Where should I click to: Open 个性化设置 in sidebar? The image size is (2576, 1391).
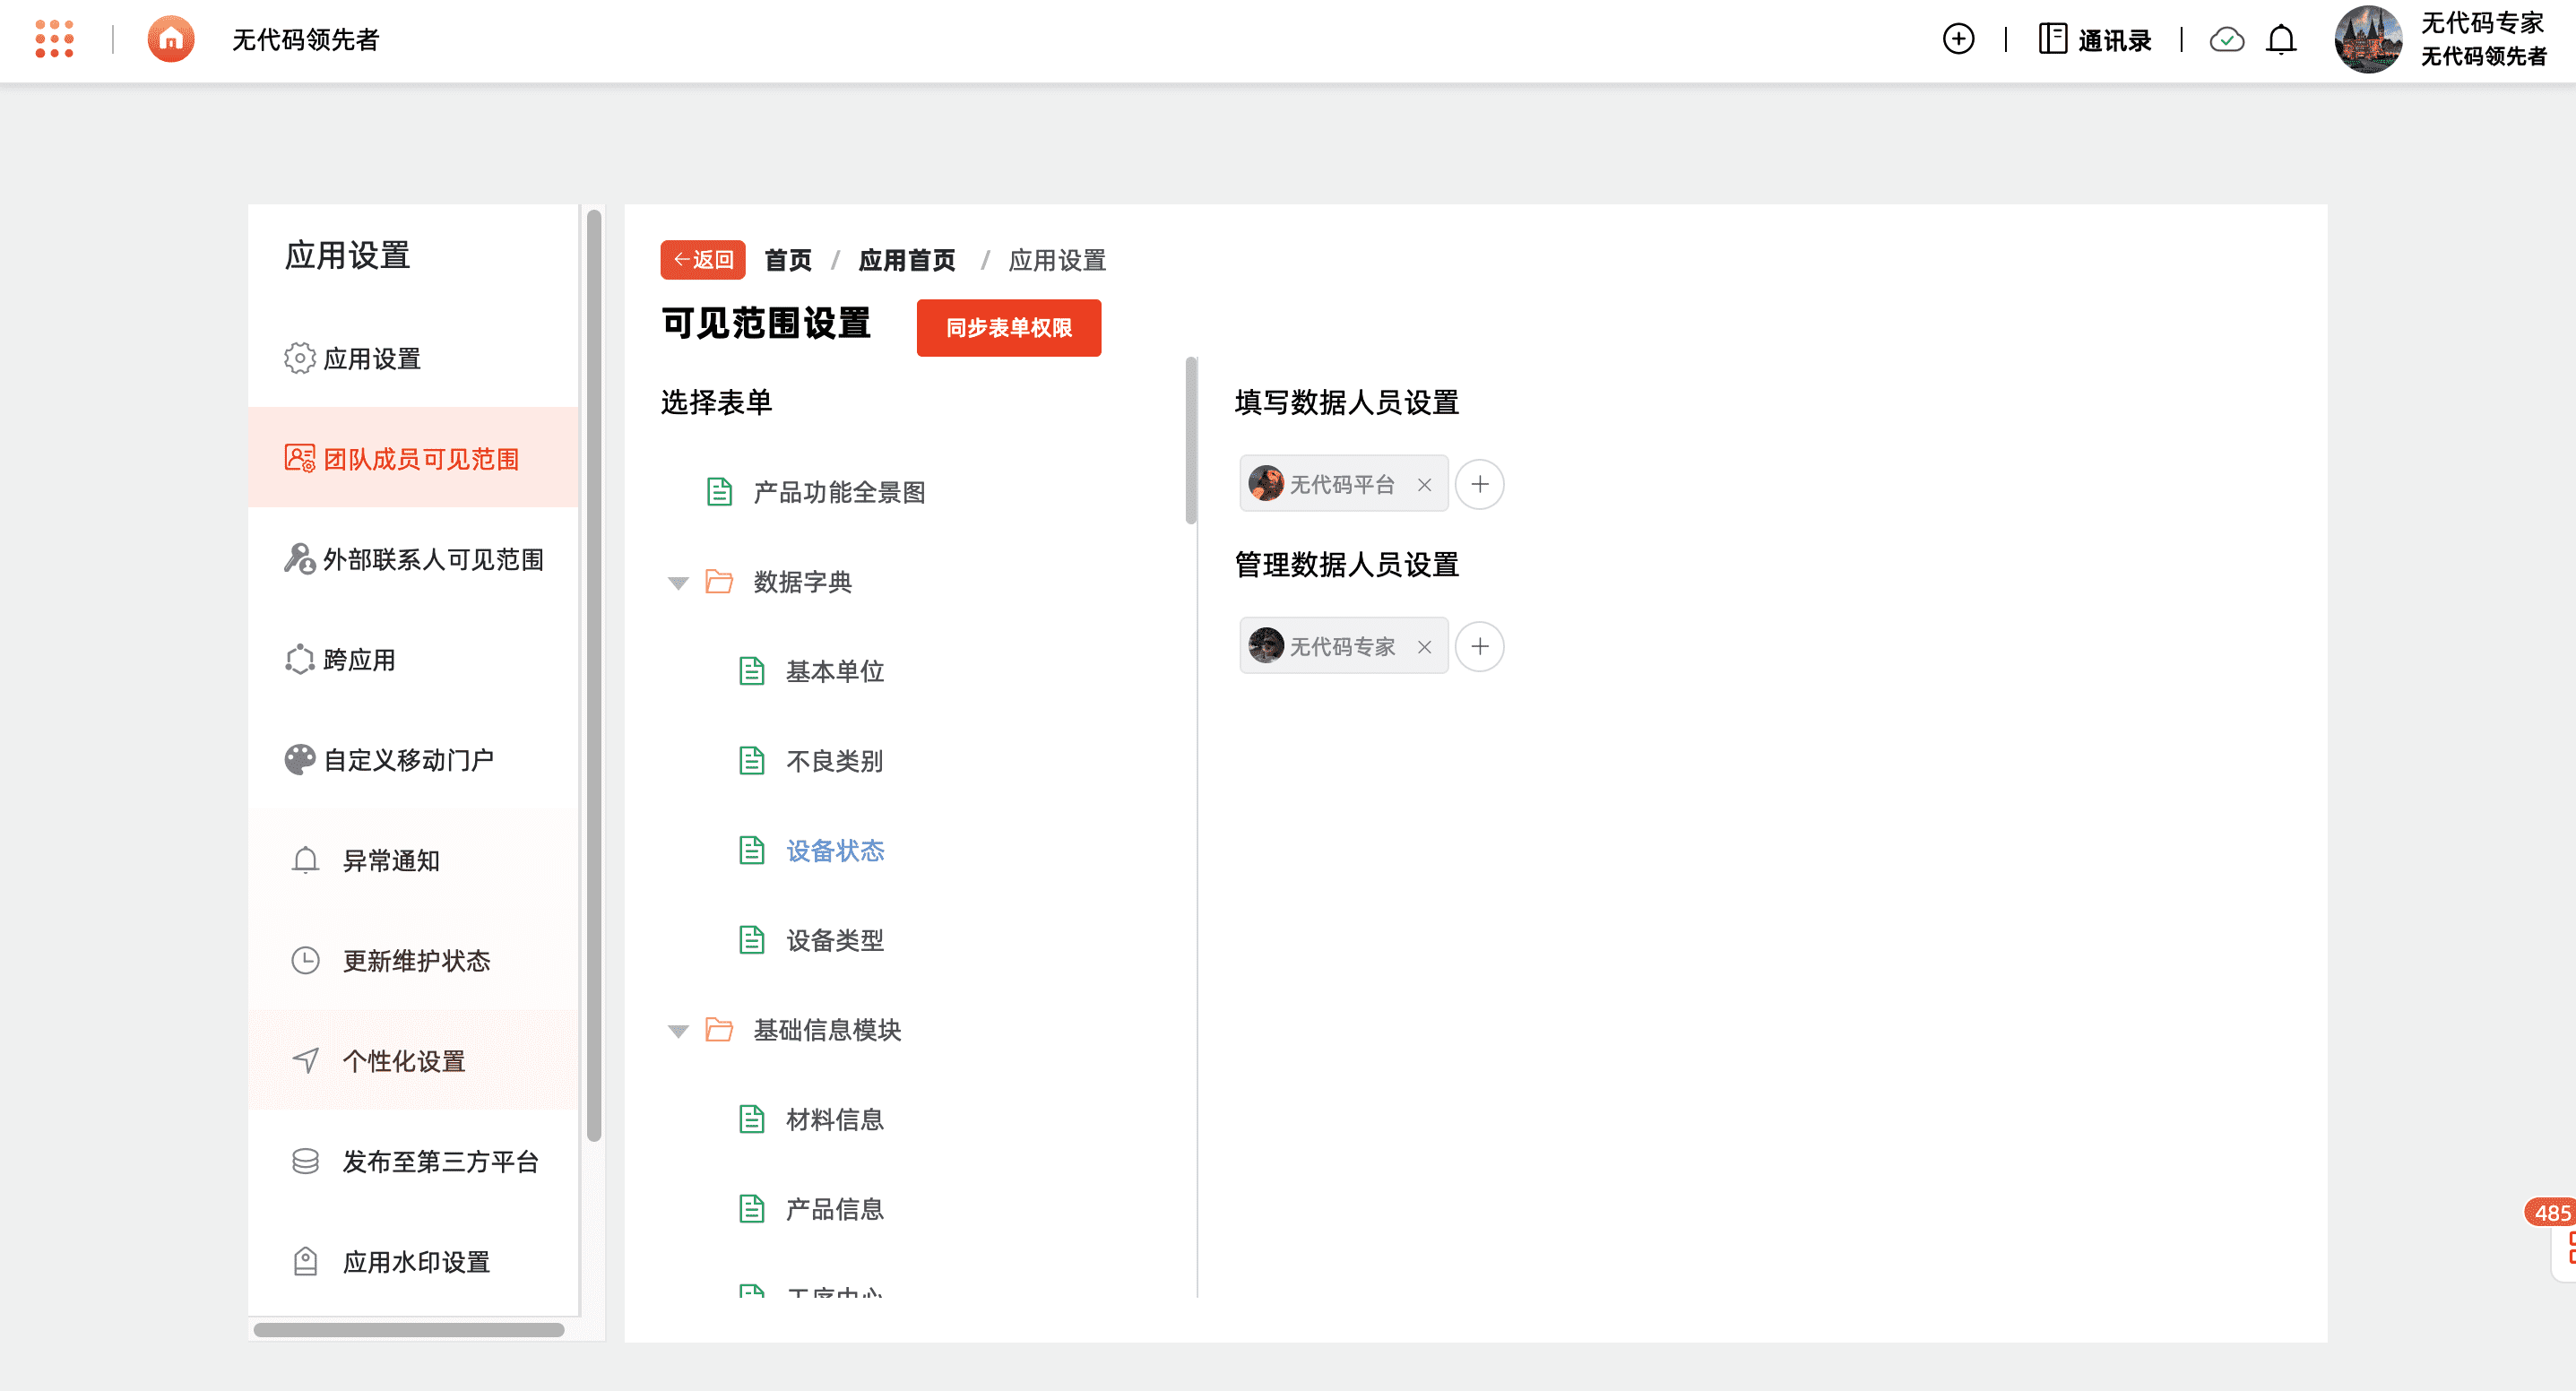click(404, 1061)
